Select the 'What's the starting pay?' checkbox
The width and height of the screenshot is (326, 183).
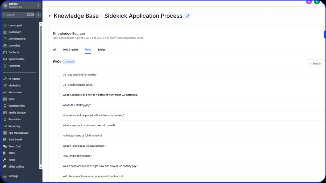pyautogui.click(x=59, y=105)
